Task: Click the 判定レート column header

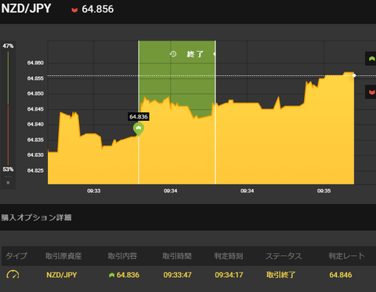Action: [x=346, y=256]
